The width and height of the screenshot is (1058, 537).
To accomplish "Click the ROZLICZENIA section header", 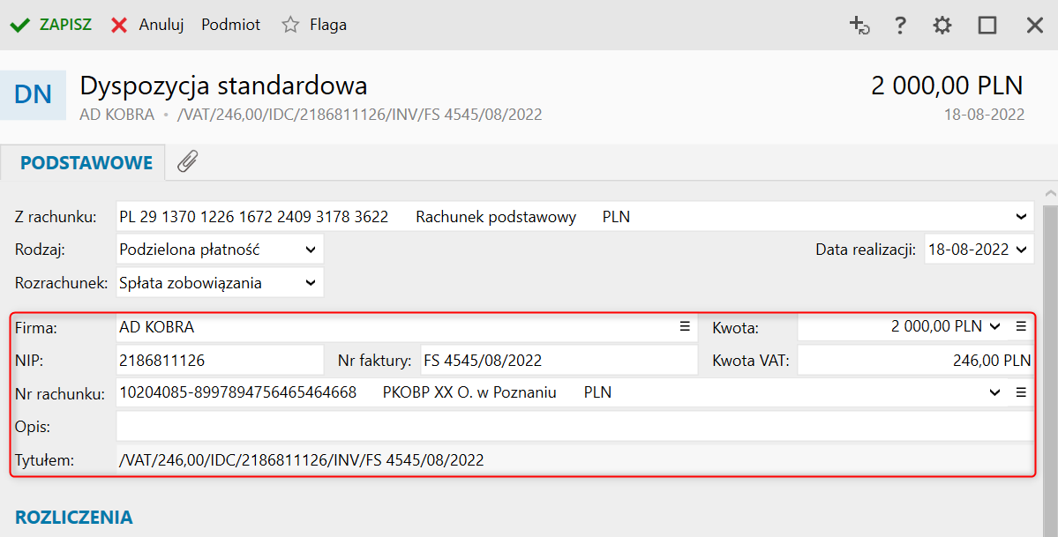I will pyautogui.click(x=73, y=518).
